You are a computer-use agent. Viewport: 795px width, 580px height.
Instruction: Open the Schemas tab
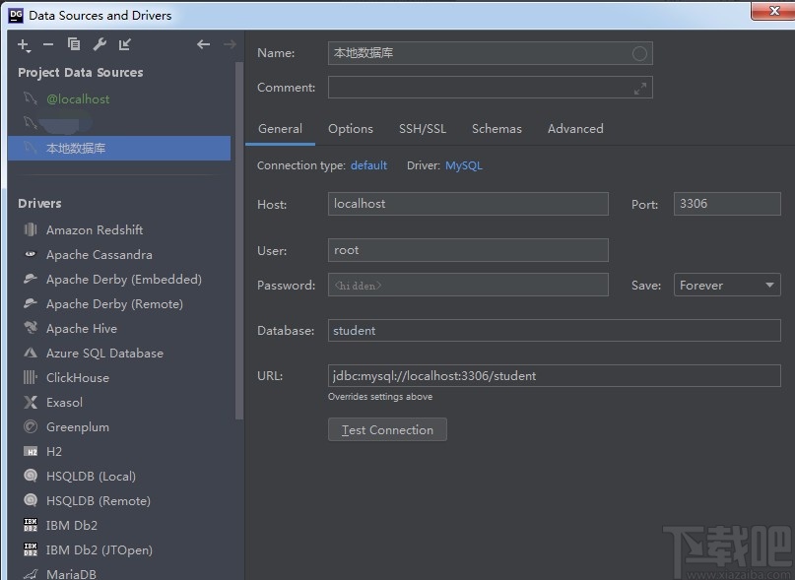coord(497,129)
